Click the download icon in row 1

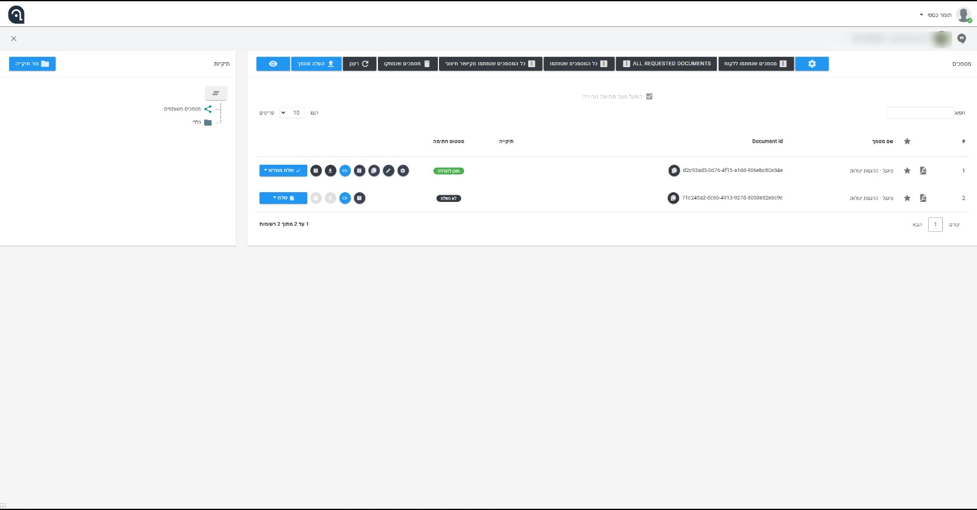click(330, 171)
